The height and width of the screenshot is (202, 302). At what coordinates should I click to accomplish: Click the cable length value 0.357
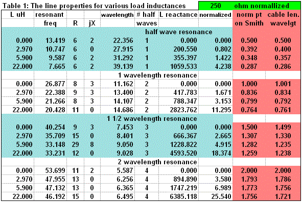(283, 58)
